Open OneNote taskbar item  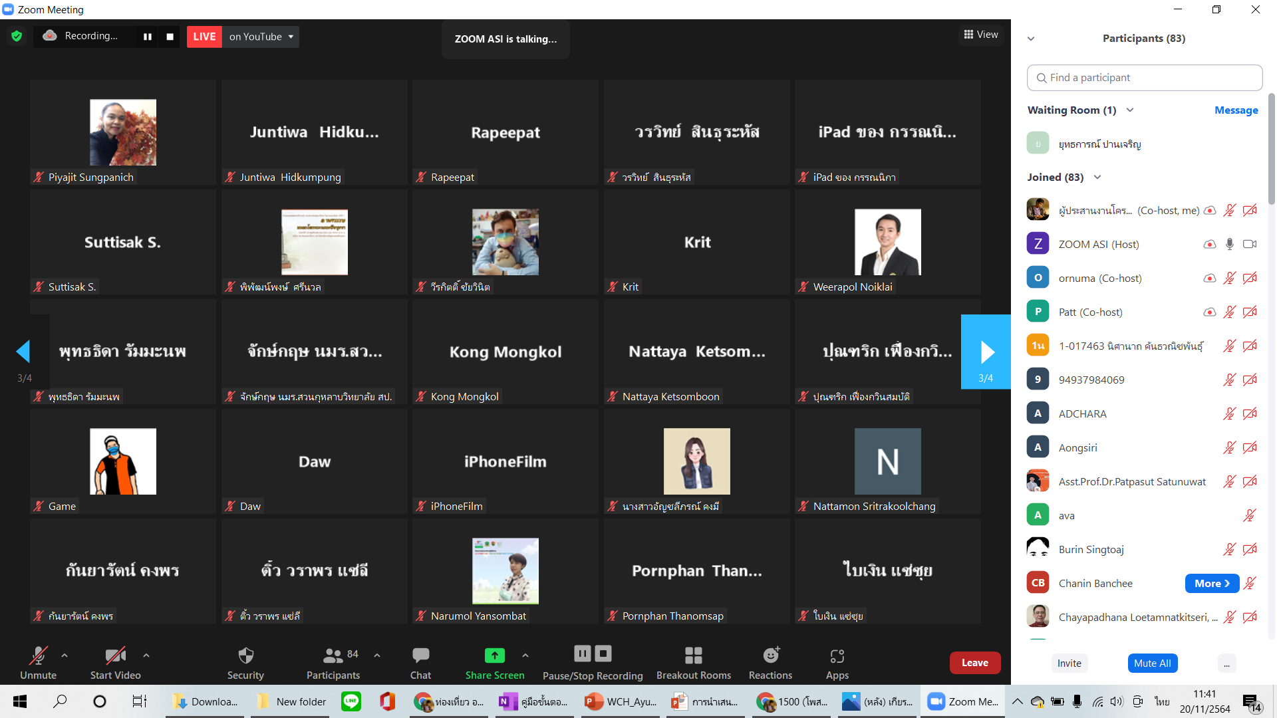(534, 701)
